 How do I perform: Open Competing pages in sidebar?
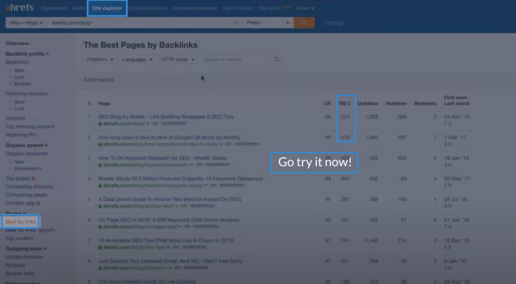pos(26,195)
